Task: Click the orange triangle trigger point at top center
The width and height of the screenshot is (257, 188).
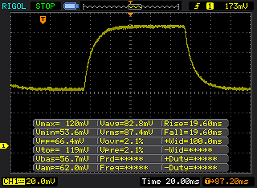Action: (x=131, y=15)
